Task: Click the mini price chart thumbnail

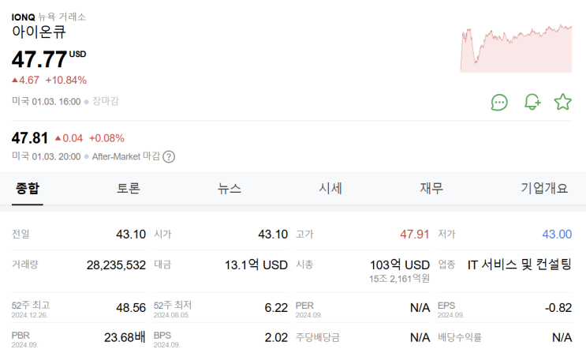Action: pos(516,49)
